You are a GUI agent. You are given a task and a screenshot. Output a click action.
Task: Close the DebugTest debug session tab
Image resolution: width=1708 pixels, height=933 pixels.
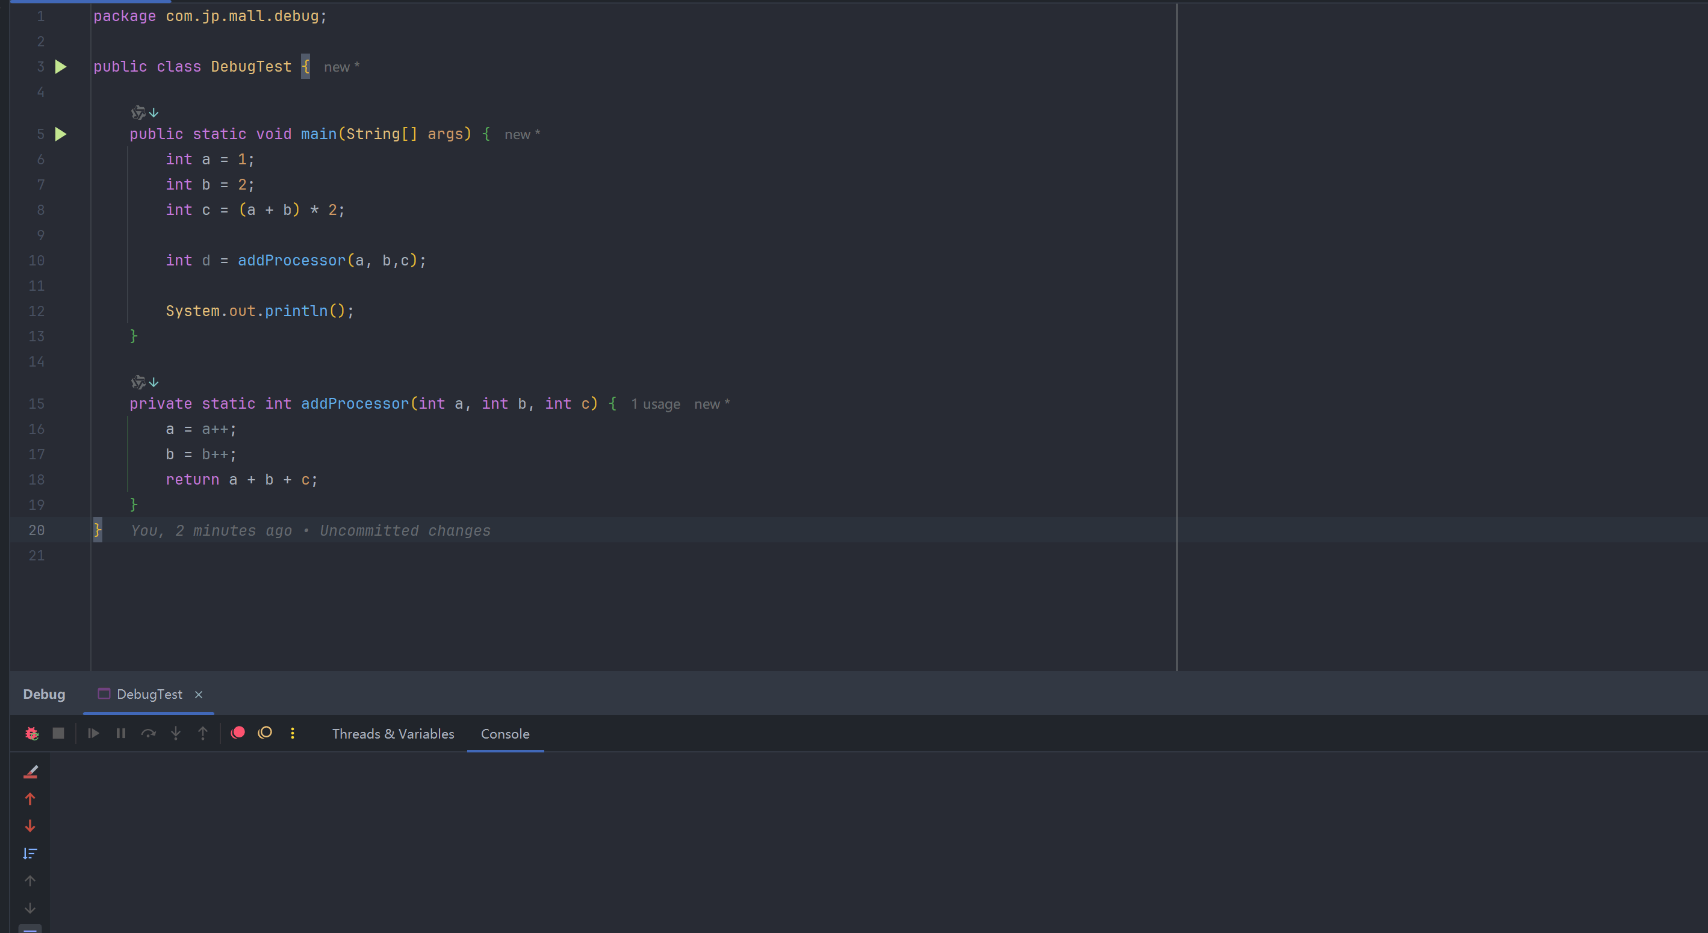click(x=198, y=694)
